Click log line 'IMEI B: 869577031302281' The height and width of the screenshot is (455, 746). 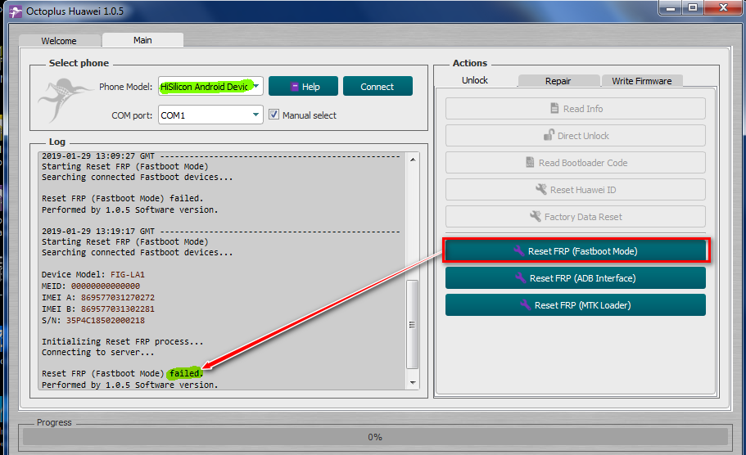pyautogui.click(x=98, y=309)
